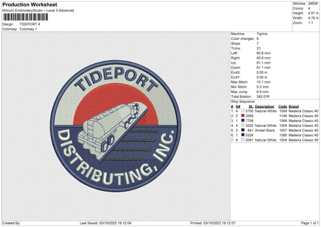321x227 pixels.
Task: Click the Brand column header
Action: pyautogui.click(x=294, y=106)
